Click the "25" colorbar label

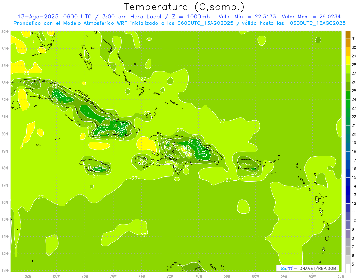tap(354, 91)
